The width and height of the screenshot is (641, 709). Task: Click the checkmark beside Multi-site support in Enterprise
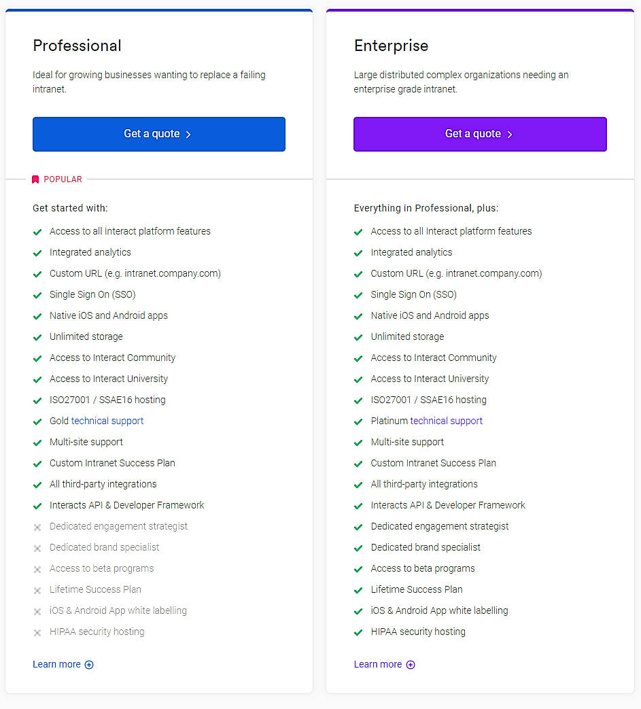(358, 442)
